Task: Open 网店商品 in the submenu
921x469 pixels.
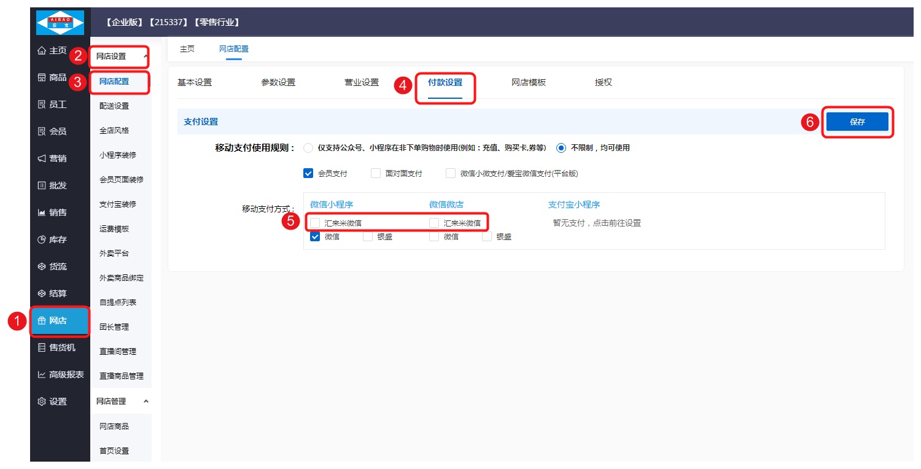Action: [x=114, y=426]
